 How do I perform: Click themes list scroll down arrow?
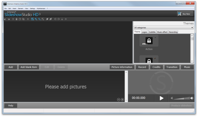192,61
